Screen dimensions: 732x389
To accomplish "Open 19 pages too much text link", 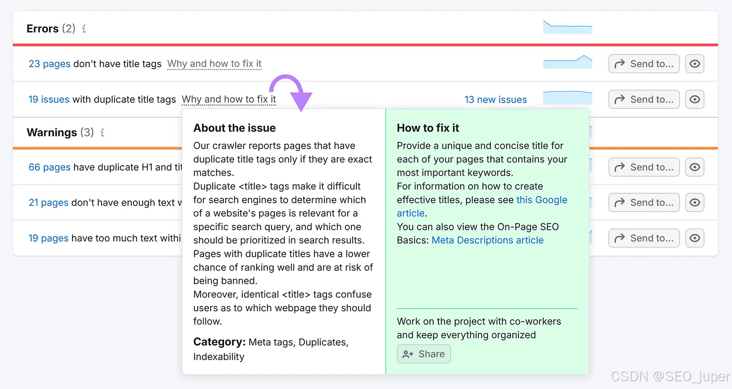I will point(48,238).
